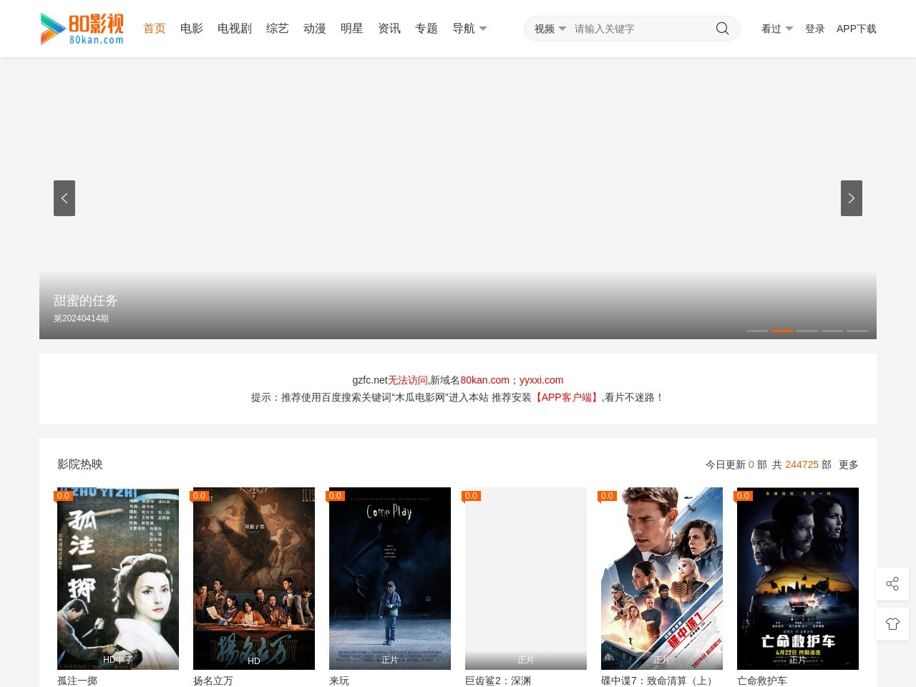Viewport: 916px width, 687px height.
Task: Select the 动漫 navigation item
Action: click(x=315, y=29)
